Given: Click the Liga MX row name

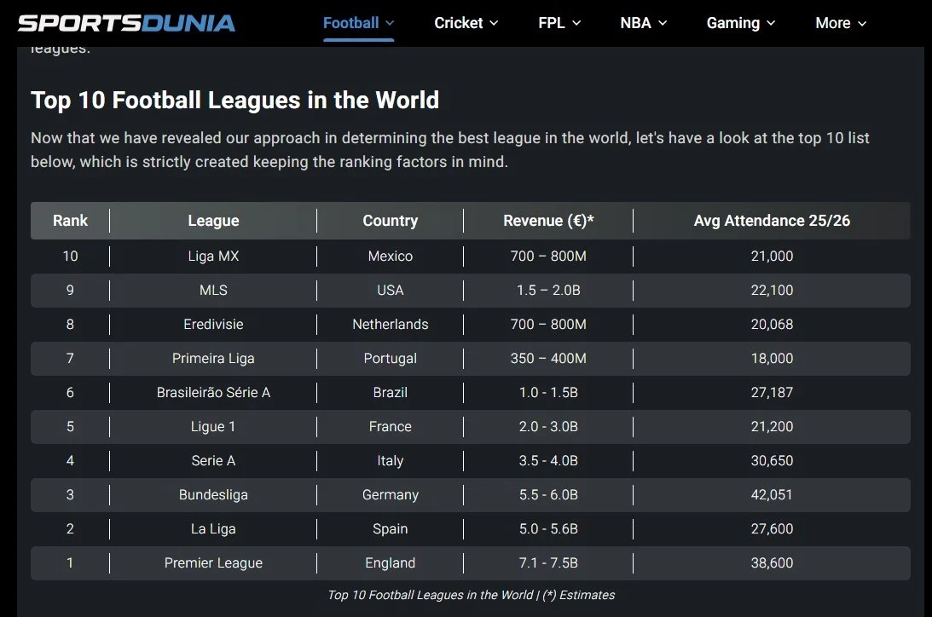Looking at the screenshot, I should [213, 257].
